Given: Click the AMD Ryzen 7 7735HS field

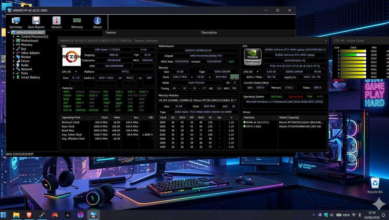Looking at the screenshot, I should [x=107, y=50].
